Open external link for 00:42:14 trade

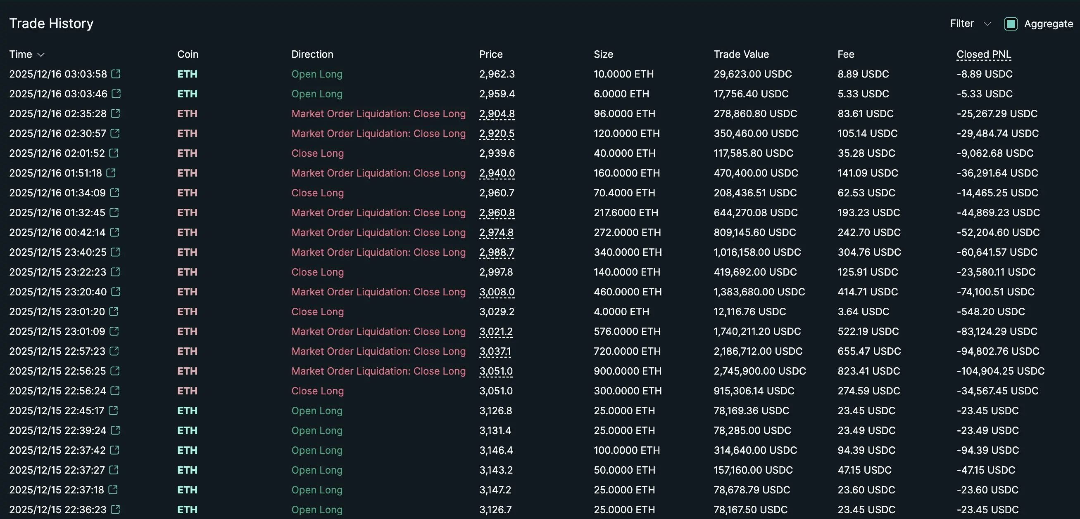tap(114, 232)
